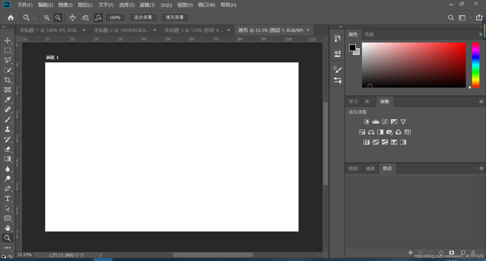Close the 未标题-2 document tab
This screenshot has width=486, height=261.
coord(155,30)
